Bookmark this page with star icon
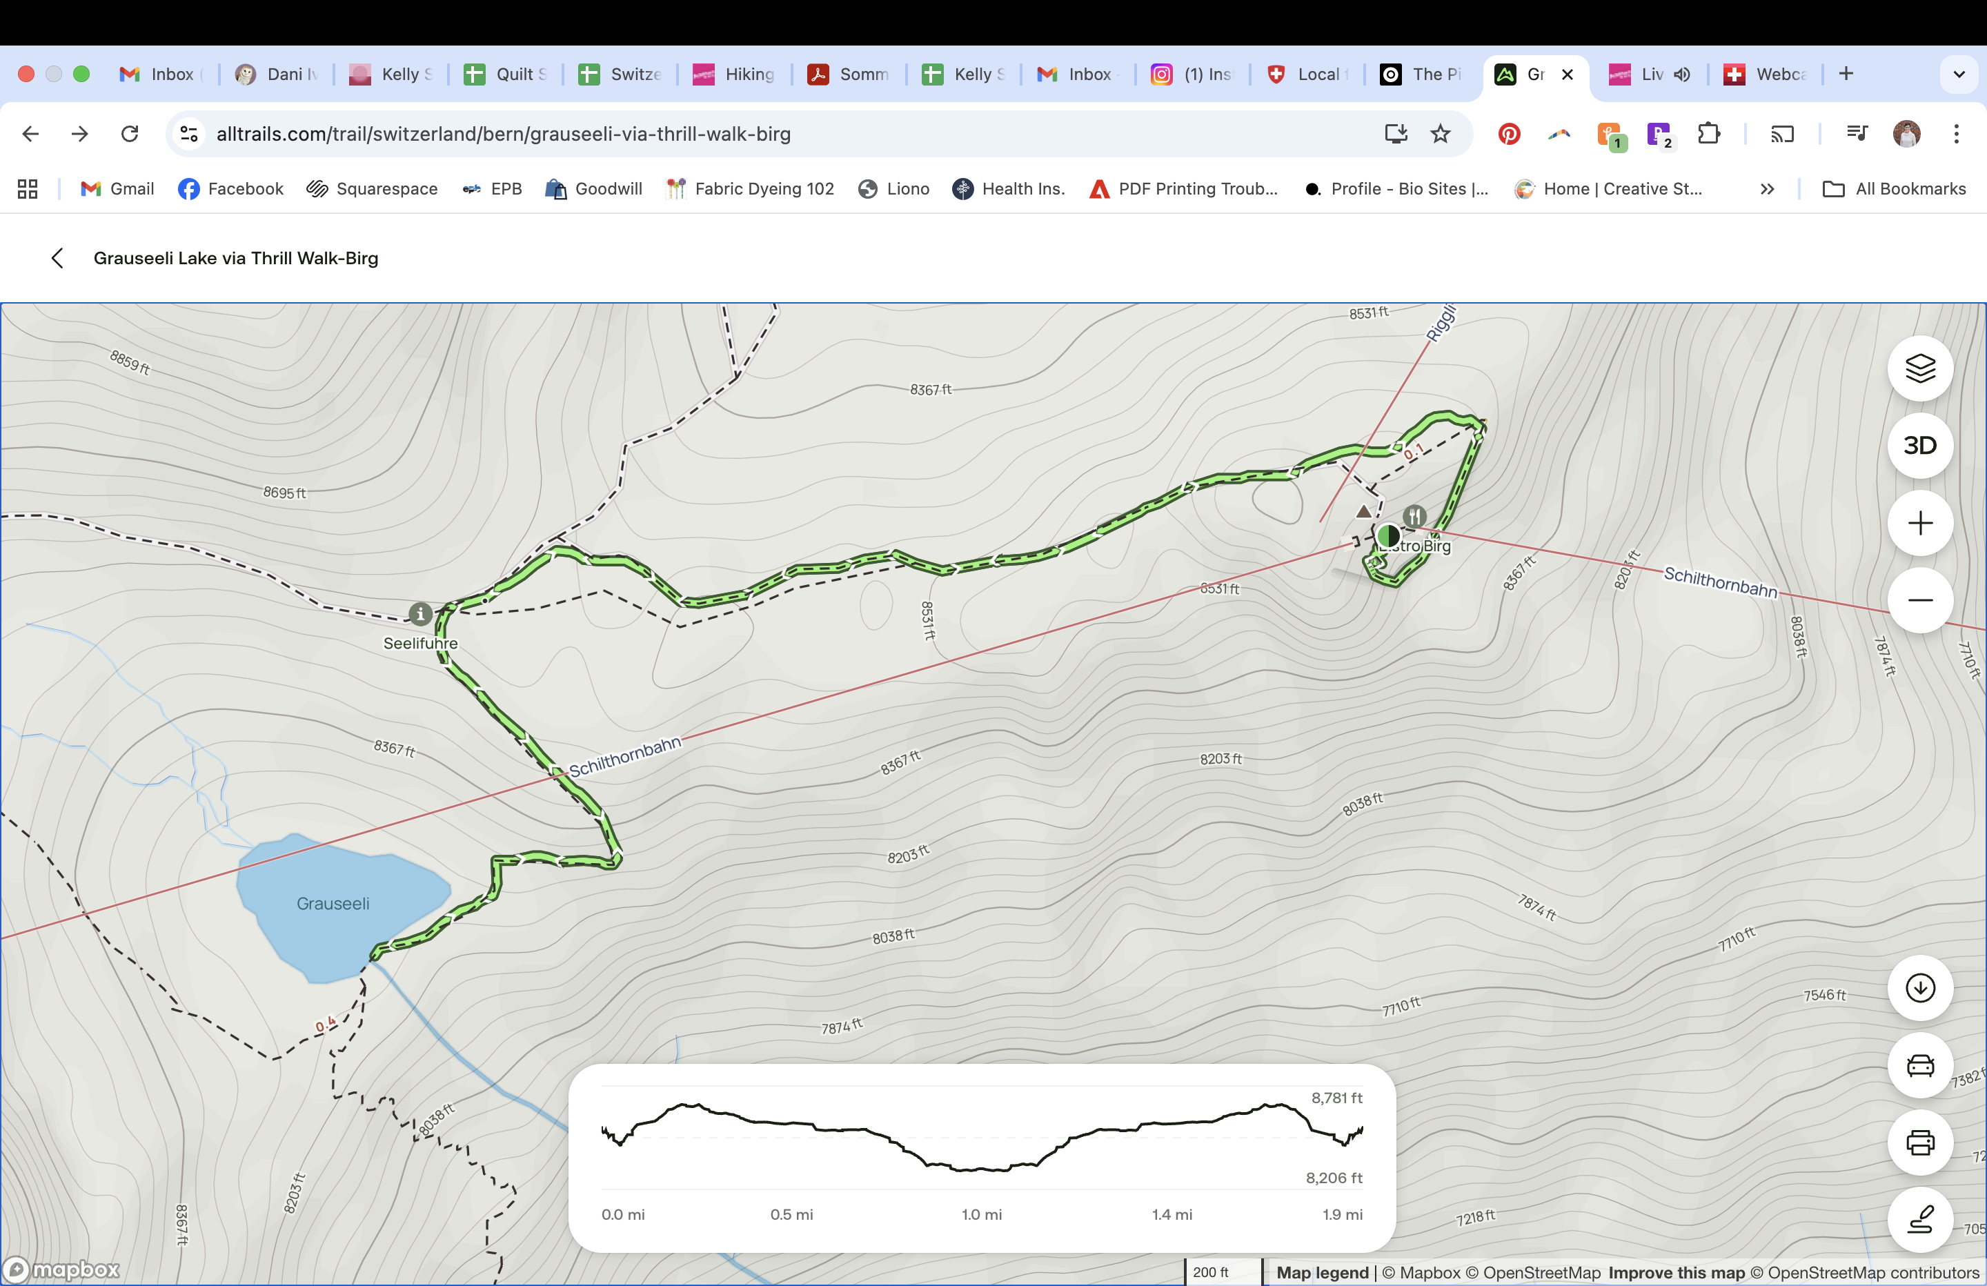Viewport: 1987px width, 1286px height. pos(1440,134)
